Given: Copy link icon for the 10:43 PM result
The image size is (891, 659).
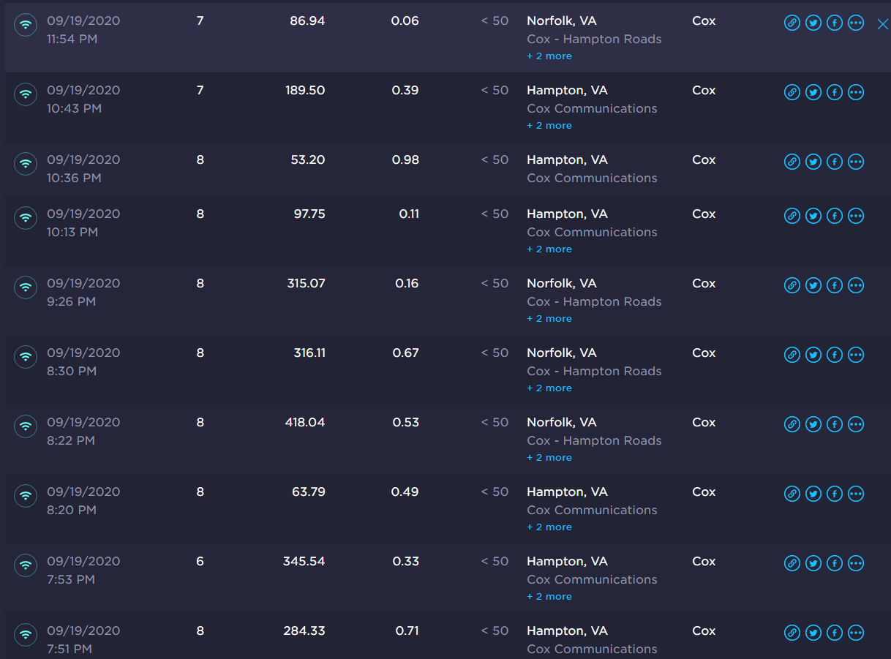Looking at the screenshot, I should 792,93.
